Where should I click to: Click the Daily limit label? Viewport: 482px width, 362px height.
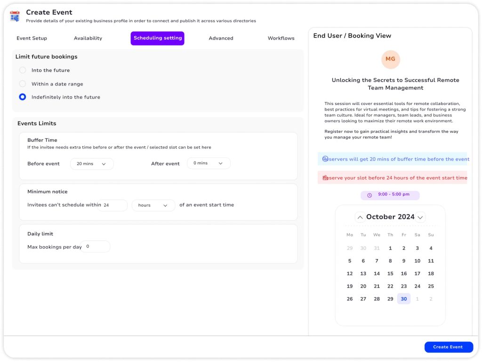[x=40, y=234]
